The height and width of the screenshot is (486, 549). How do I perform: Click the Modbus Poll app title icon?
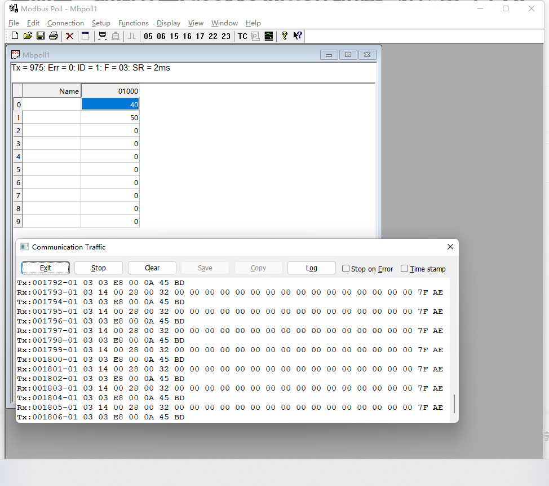(x=14, y=8)
